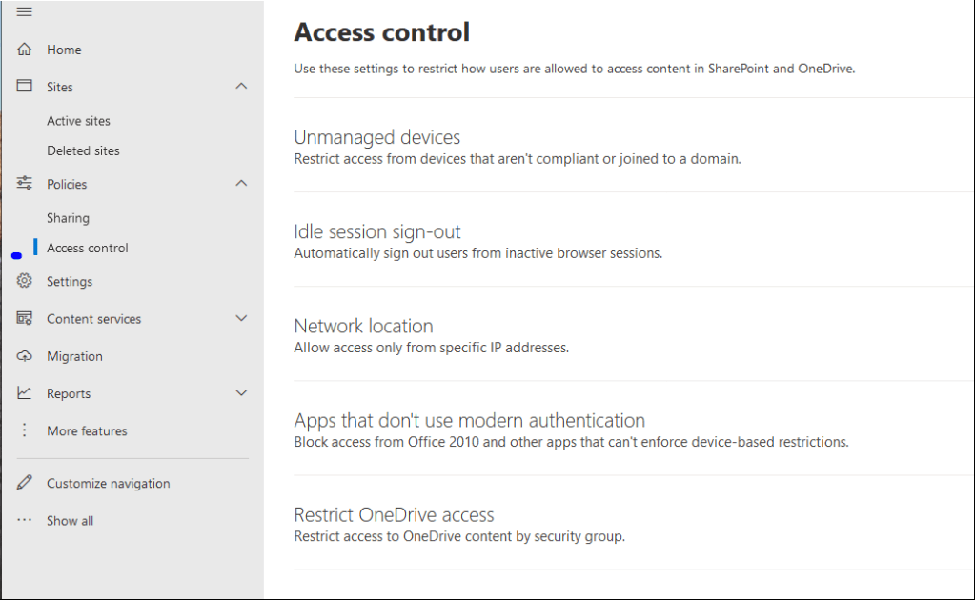Collapse the Sites section chevron
The image size is (975, 600).
click(x=241, y=87)
